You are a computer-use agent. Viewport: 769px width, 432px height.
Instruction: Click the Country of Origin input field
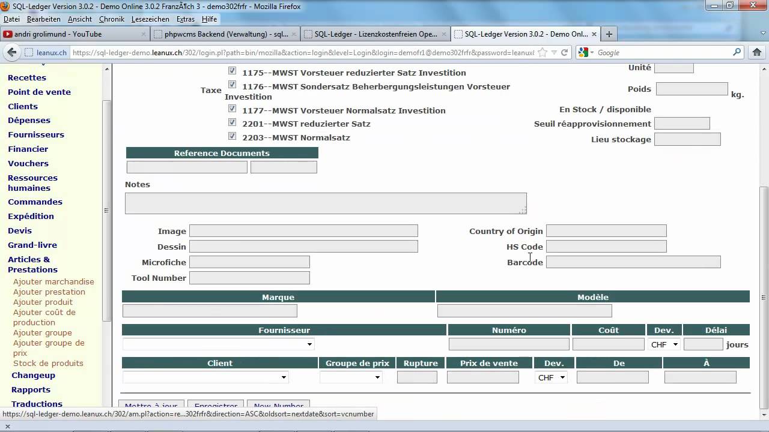606,231
